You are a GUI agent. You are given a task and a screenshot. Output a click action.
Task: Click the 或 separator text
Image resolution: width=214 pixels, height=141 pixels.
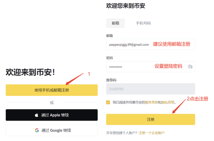[x=52, y=102]
